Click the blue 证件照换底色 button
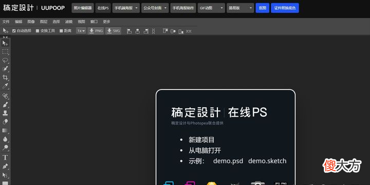Viewport: 370px width, 185px height. coord(285,8)
